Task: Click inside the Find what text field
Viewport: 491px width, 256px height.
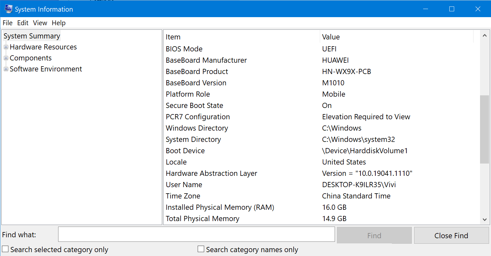Action: point(196,234)
